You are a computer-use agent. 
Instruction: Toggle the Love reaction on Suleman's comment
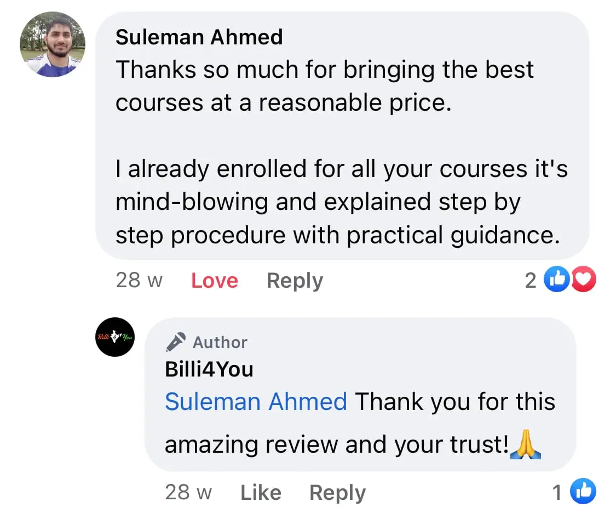click(214, 281)
